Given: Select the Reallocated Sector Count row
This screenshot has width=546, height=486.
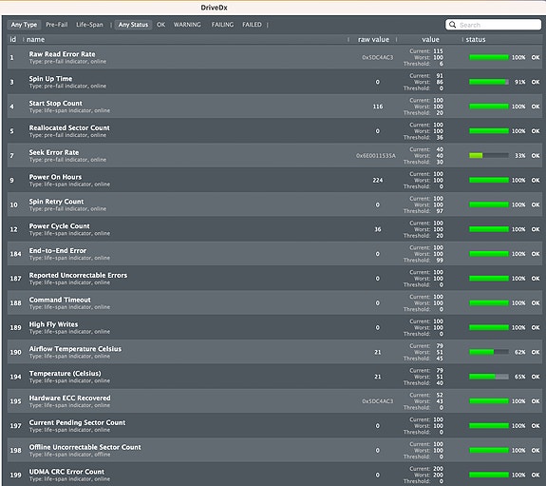Looking at the screenshot, I should point(274,131).
